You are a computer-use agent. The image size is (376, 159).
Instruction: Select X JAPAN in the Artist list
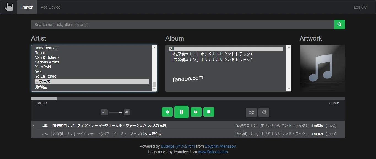pos(43,67)
